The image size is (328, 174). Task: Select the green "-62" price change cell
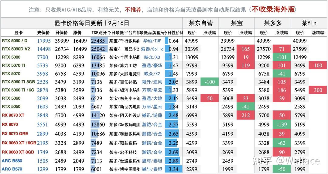[x=281, y=143]
